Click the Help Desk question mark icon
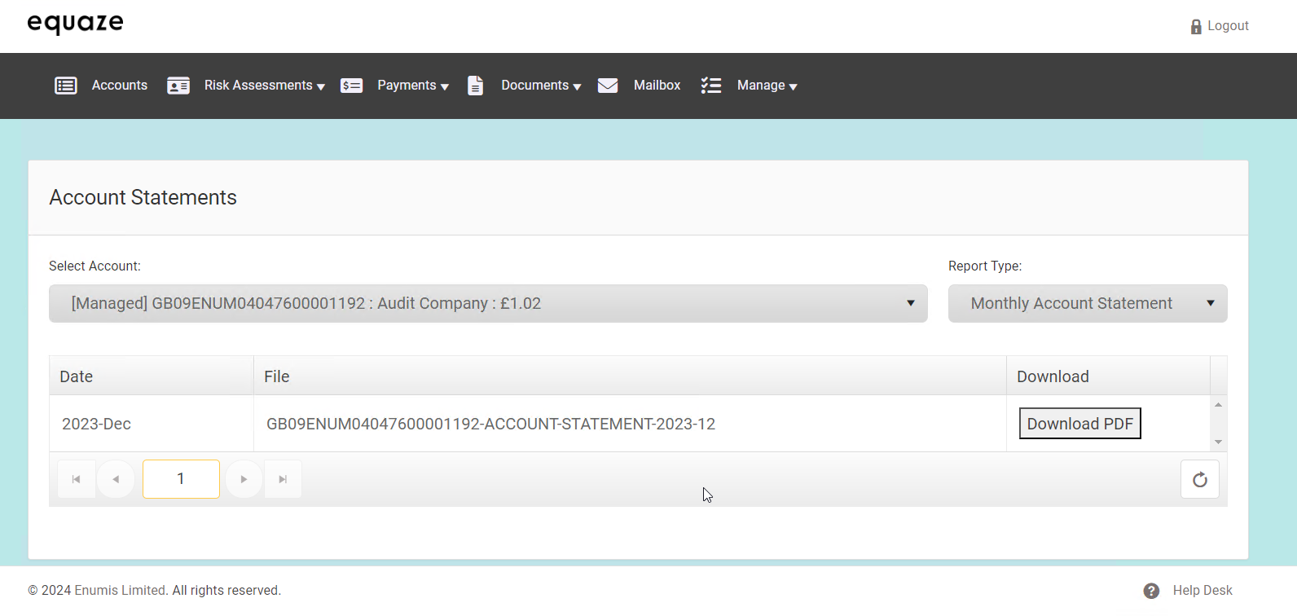Screen dimensions: 1297x616 (1151, 591)
